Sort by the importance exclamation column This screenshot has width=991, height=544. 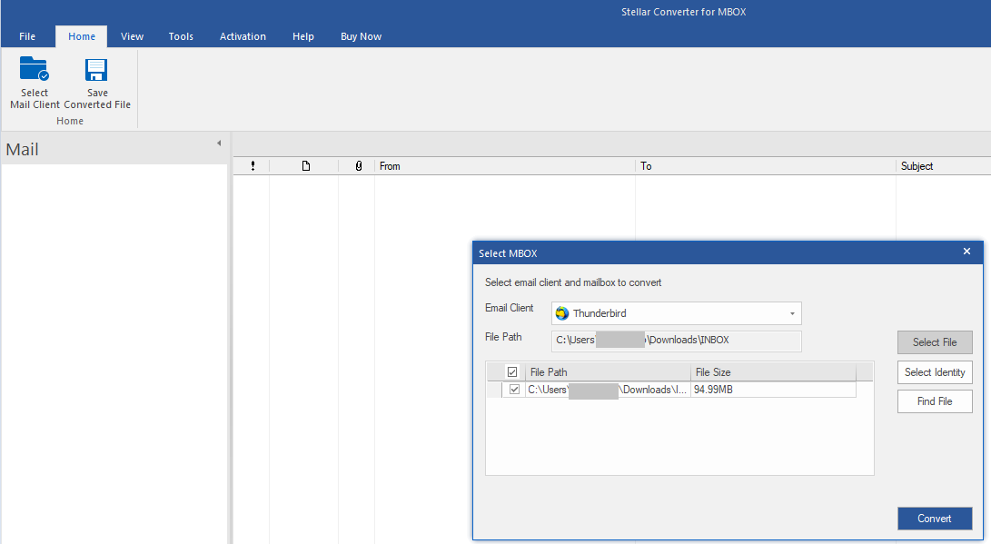[x=253, y=166]
